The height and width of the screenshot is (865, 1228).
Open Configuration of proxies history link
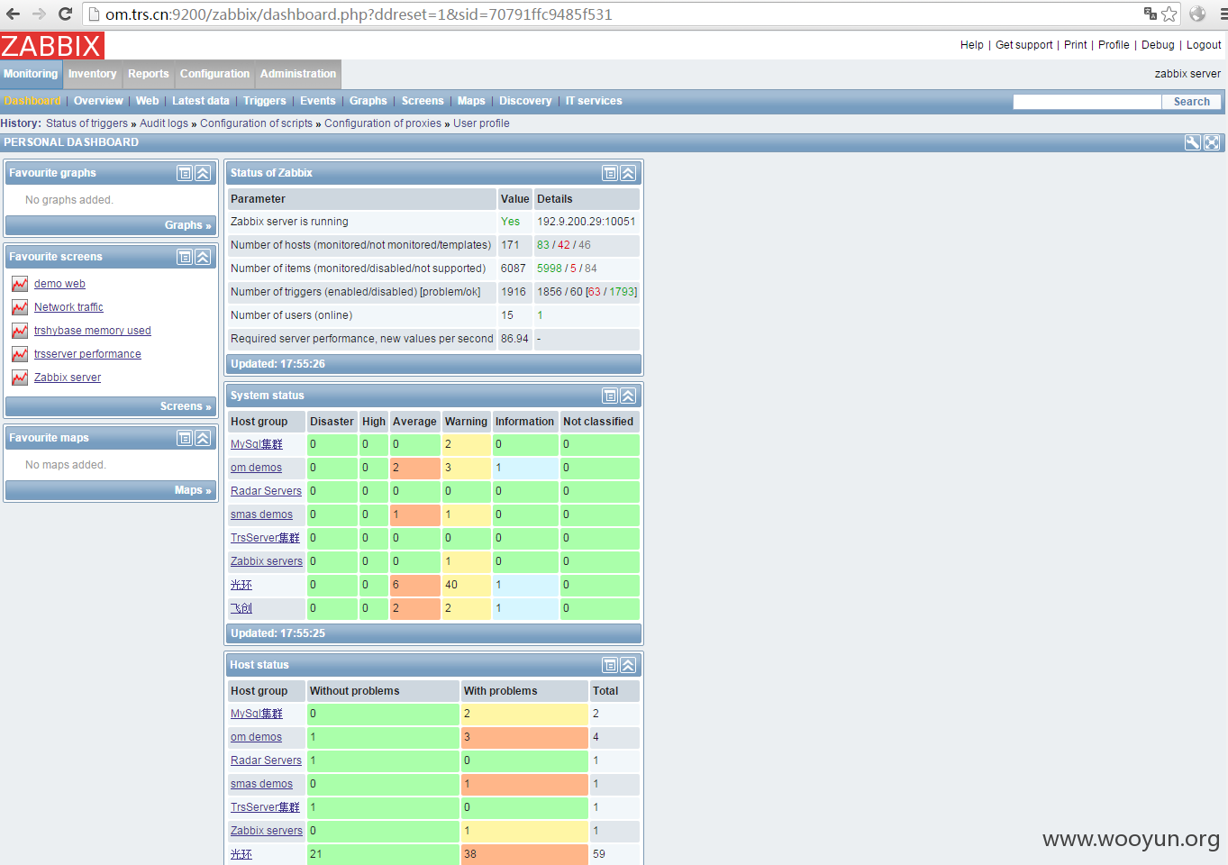383,123
